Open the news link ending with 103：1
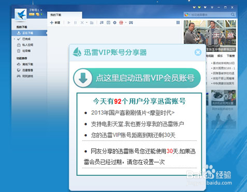Screen dimensions: 247x192 point(223,68)
